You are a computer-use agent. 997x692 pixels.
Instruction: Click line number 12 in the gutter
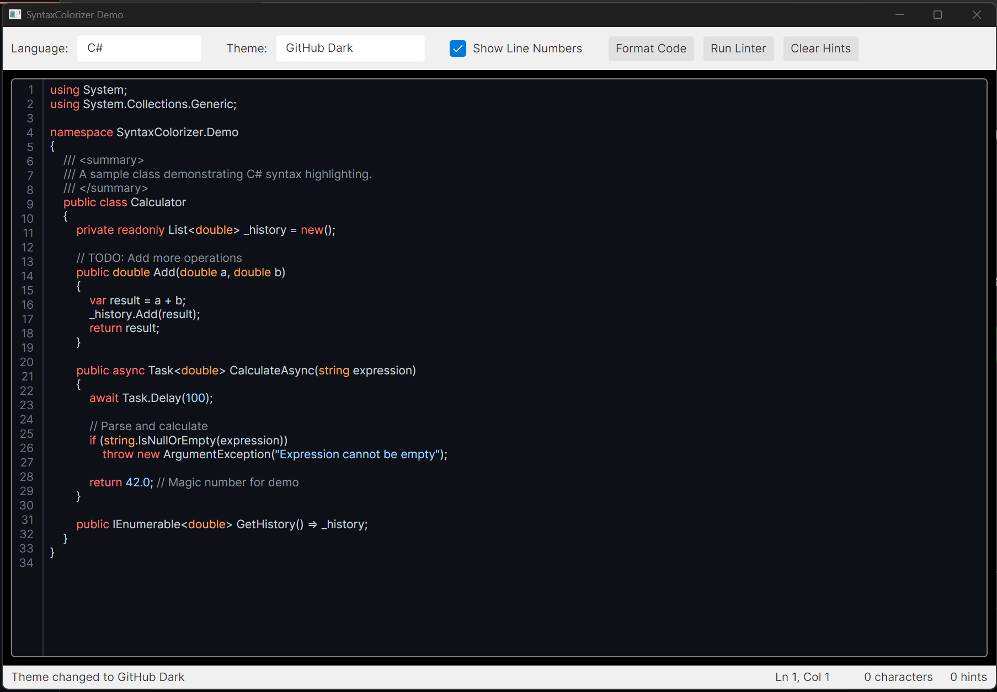pyautogui.click(x=27, y=248)
